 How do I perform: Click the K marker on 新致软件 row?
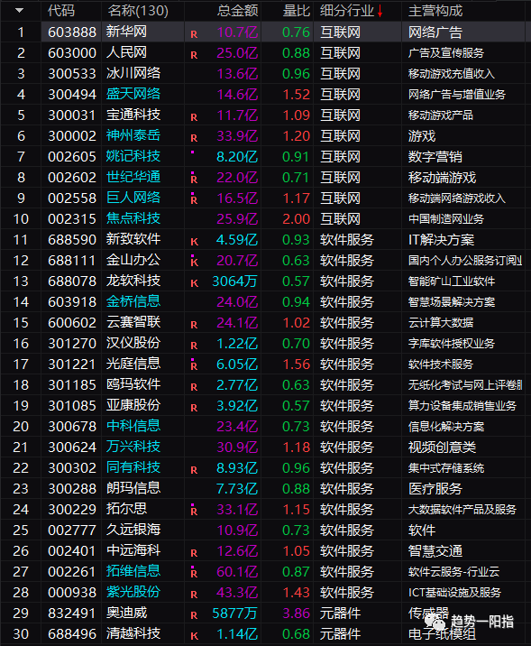pyautogui.click(x=195, y=242)
